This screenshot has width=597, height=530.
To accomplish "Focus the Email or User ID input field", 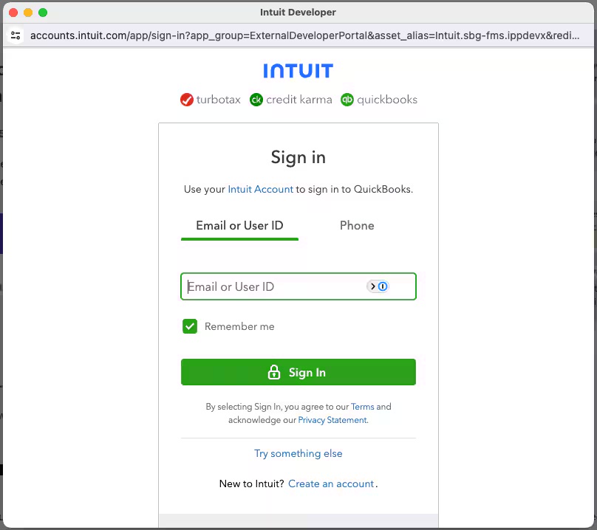I will (x=273, y=286).
